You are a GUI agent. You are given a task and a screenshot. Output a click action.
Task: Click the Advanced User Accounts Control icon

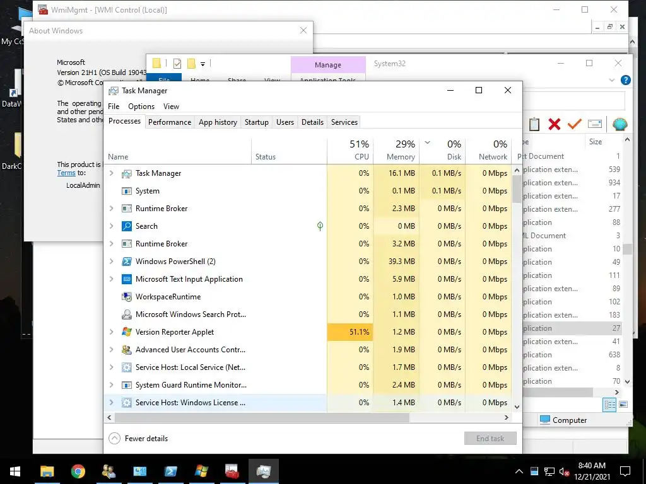click(x=126, y=350)
